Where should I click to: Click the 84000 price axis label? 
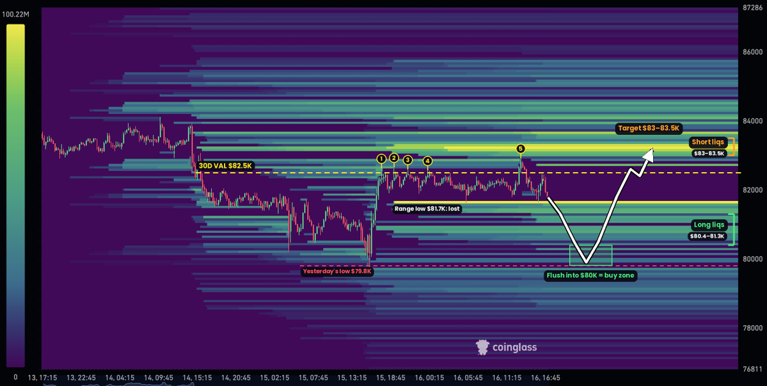pos(754,121)
